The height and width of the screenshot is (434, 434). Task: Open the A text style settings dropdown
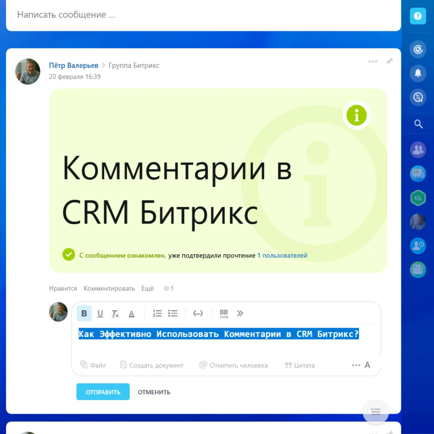[x=367, y=365]
